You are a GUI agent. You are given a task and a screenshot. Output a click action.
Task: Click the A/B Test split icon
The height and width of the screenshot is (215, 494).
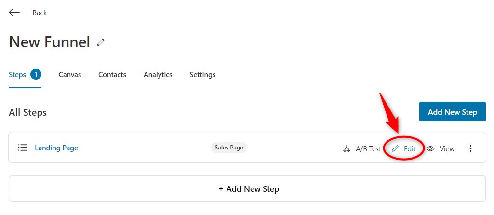point(347,149)
